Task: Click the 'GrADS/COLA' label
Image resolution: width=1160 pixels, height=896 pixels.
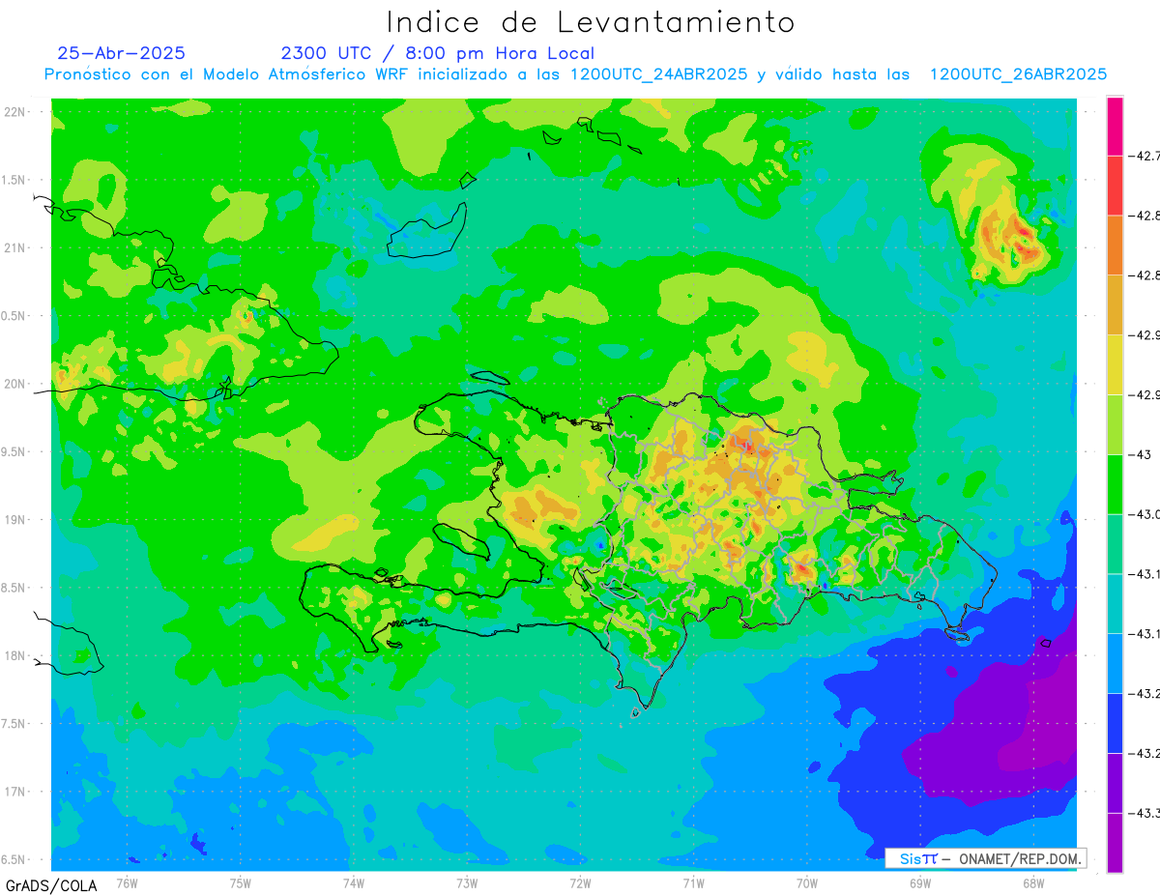Action: coord(51,885)
